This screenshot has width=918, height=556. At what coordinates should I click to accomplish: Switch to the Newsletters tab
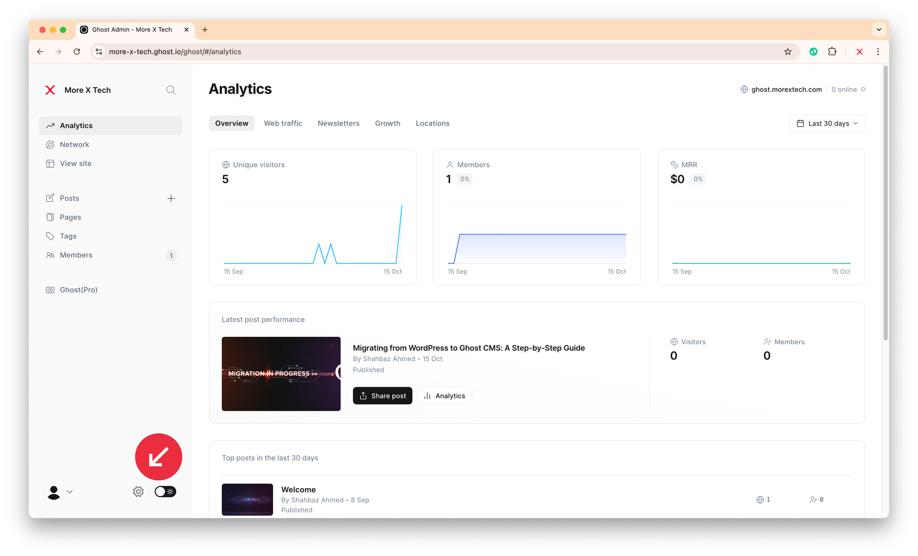click(x=338, y=124)
